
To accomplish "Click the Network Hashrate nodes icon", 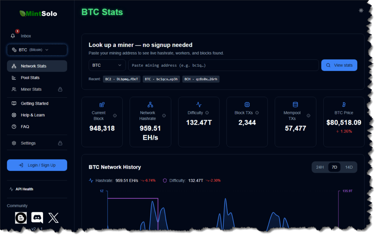I will pos(150,105).
